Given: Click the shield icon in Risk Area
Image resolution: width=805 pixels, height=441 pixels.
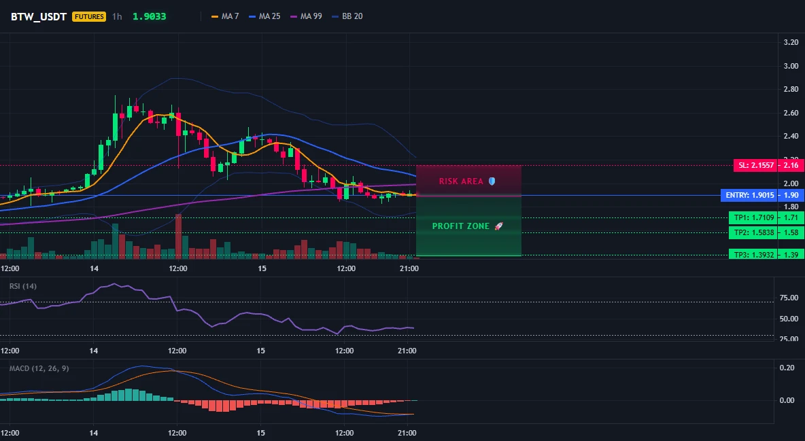Looking at the screenshot, I should point(492,181).
